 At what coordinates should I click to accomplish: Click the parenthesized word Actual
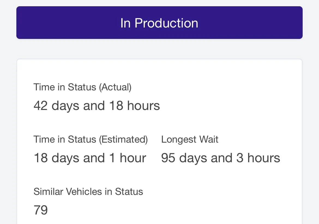point(115,87)
